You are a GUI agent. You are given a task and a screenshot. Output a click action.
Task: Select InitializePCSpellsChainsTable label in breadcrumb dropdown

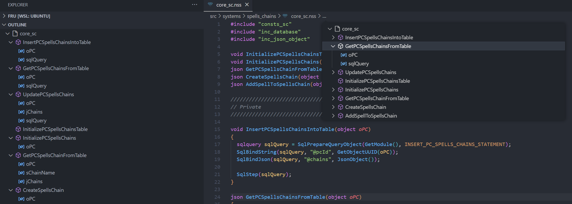[378, 81]
